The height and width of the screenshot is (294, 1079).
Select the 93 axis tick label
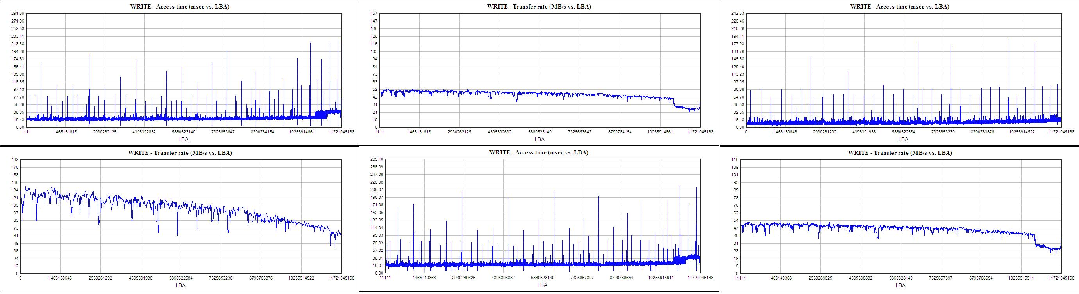[x=736, y=182]
